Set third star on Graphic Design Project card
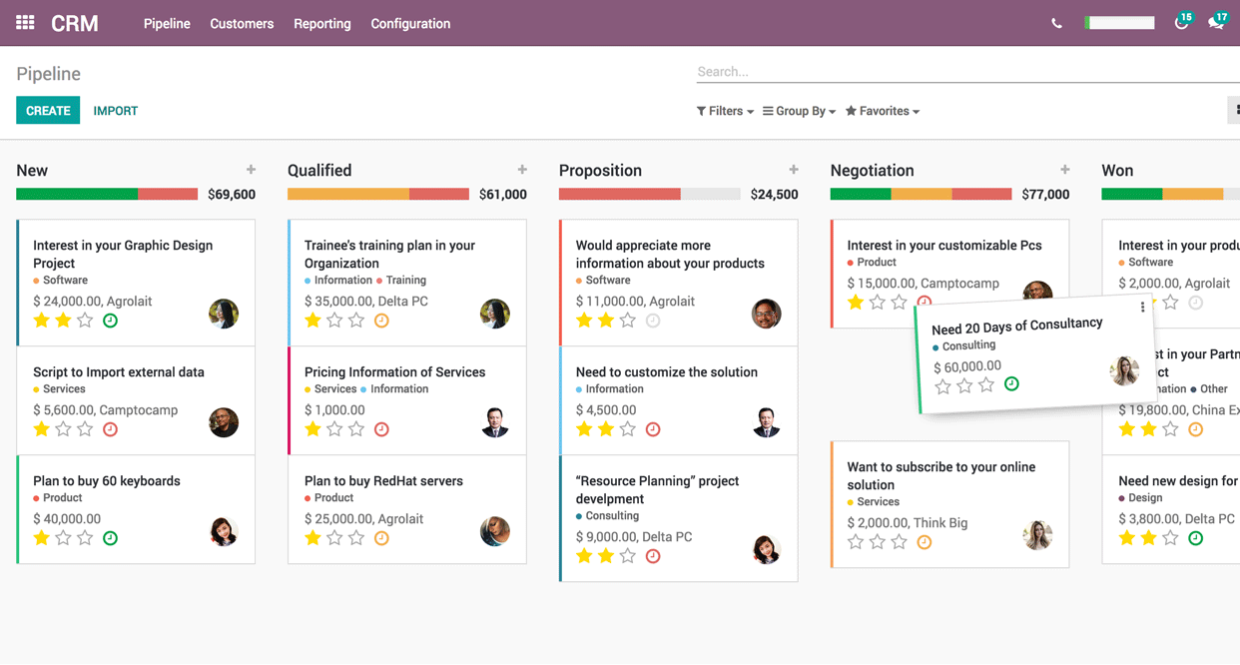This screenshot has height=665, width=1240. [85, 321]
